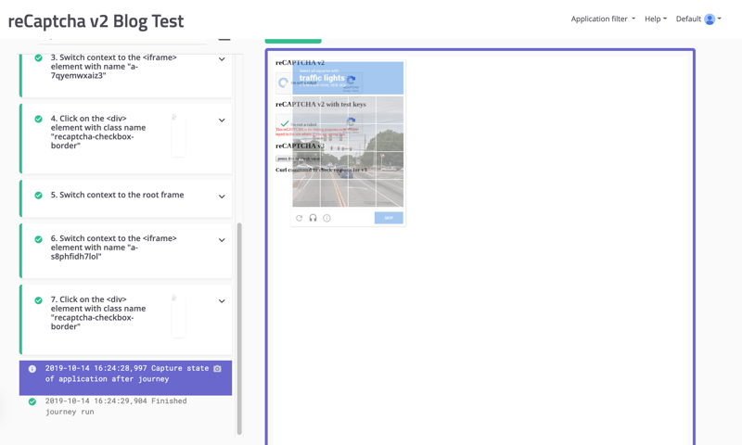Click the green check icon on step 5
Image resolution: width=742 pixels, height=445 pixels.
coord(38,196)
